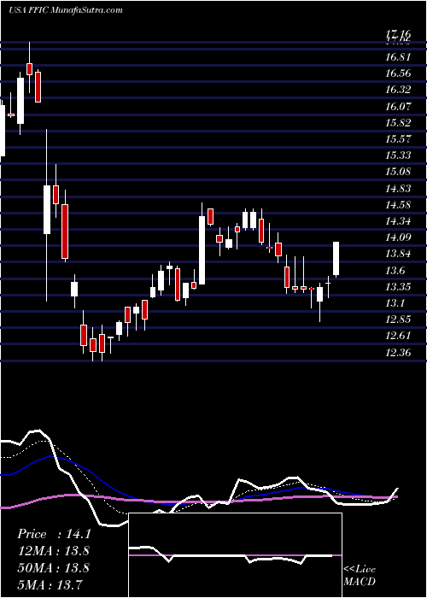Image resolution: width=427 pixels, height=598 pixels.
Task: Click the 50MA : 13.8 readout
Action: pos(54,567)
